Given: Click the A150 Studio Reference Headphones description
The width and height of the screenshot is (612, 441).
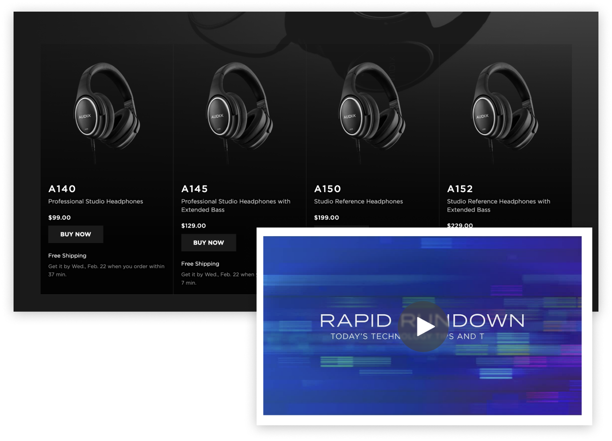Looking at the screenshot, I should click(359, 201).
